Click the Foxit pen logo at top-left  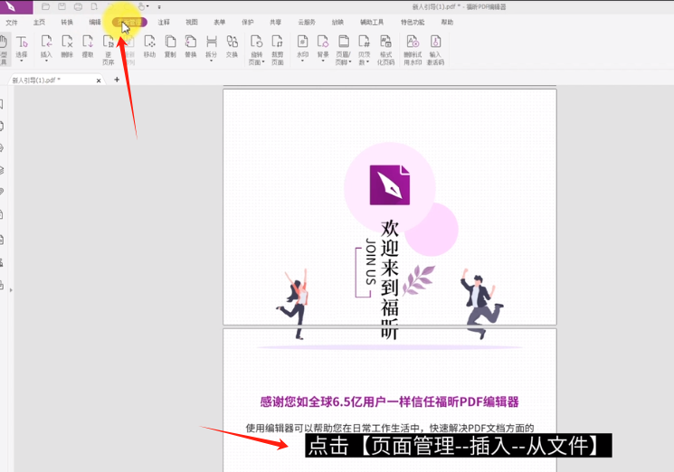(10, 6)
